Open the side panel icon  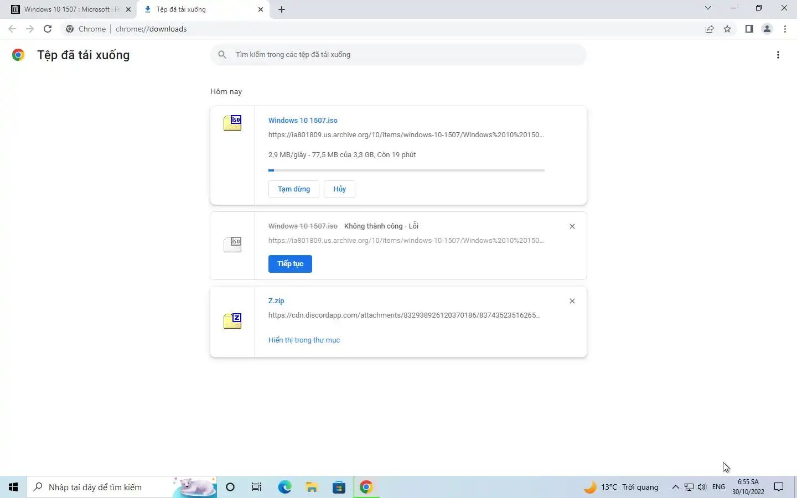(x=749, y=29)
